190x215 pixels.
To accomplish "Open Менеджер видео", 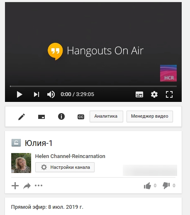I will click(x=150, y=116).
